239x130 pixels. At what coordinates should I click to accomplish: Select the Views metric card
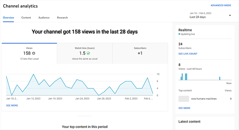29,53
